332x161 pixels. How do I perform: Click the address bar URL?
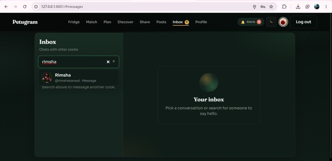point(62,7)
